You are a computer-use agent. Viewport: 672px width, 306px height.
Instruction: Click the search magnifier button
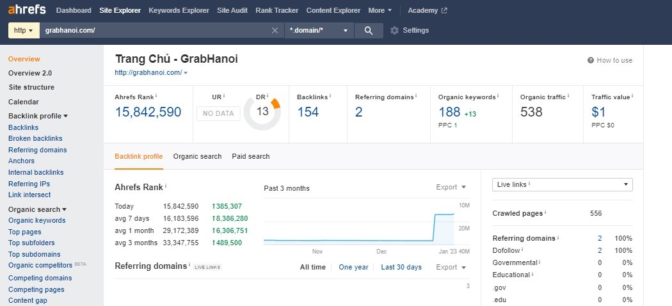pyautogui.click(x=369, y=31)
